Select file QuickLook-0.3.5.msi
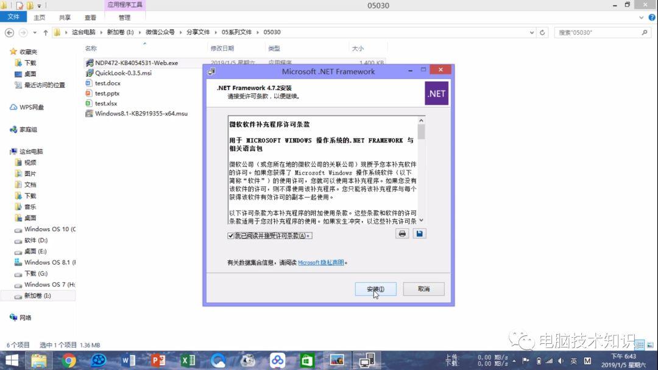 (x=123, y=73)
